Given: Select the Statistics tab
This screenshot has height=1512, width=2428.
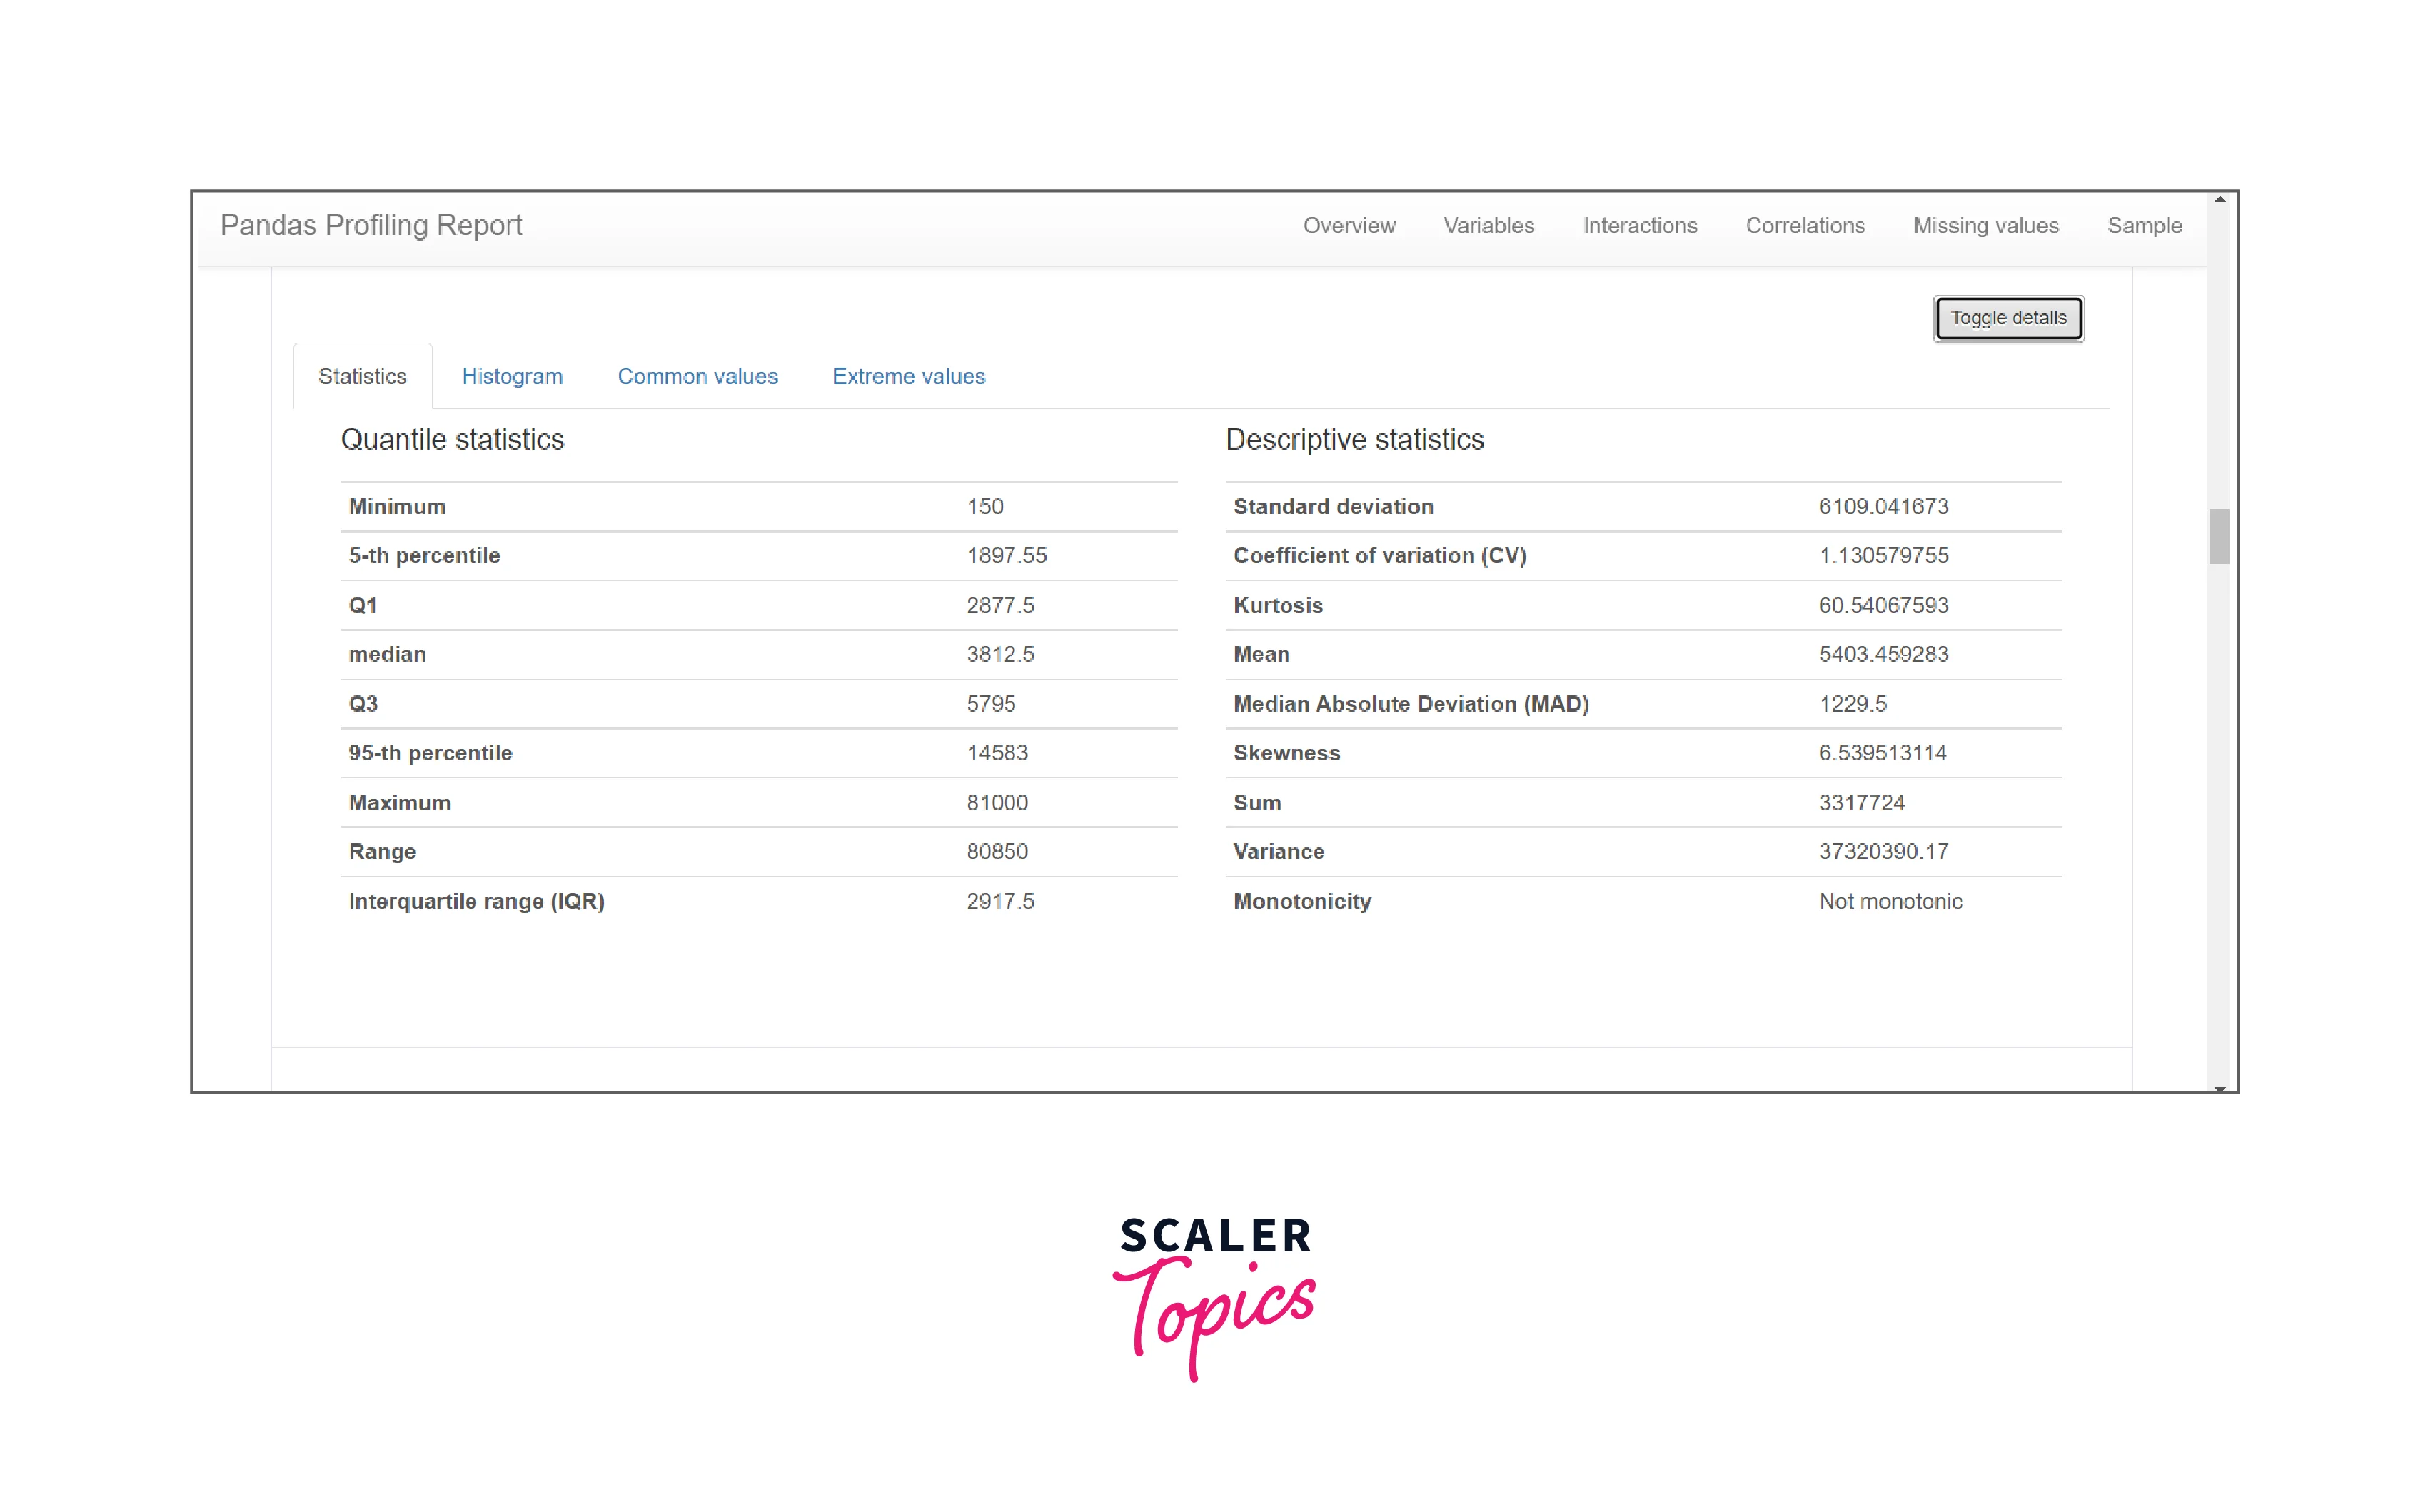Looking at the screenshot, I should pyautogui.click(x=362, y=377).
